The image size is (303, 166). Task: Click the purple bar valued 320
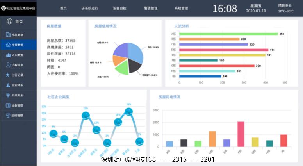coord(214,45)
